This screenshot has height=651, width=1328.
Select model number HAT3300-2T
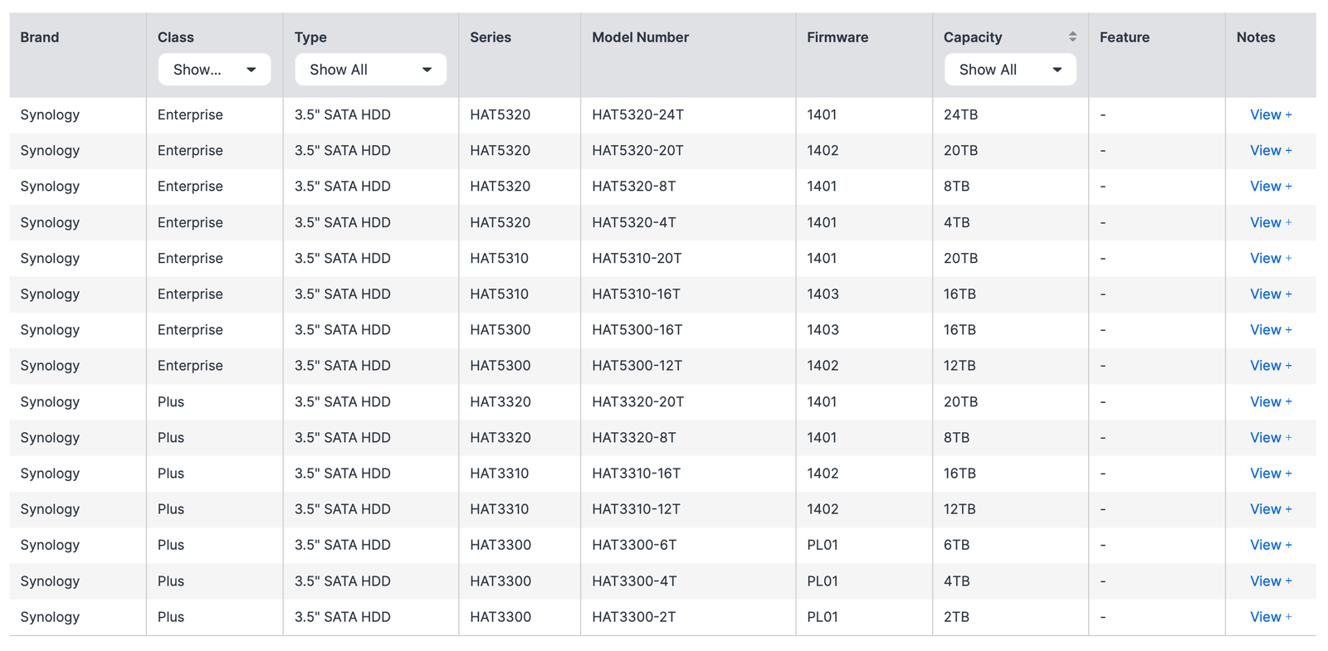pos(633,617)
